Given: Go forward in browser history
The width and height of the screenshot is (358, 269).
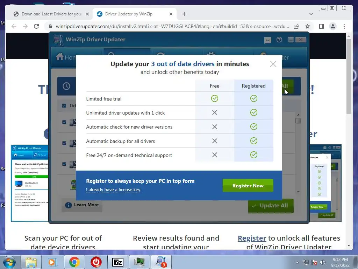Looking at the screenshot, I should 25,26.
